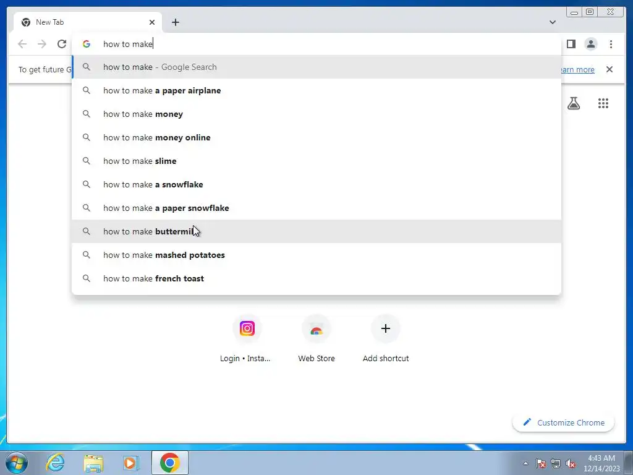The width and height of the screenshot is (633, 475).
Task: Click volume speaker tray icon
Action: click(571, 463)
